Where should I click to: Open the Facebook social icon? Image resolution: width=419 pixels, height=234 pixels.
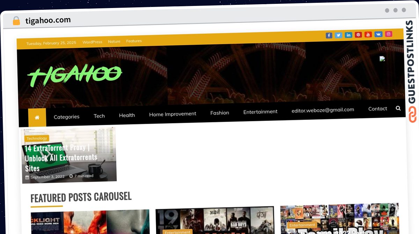[x=329, y=35]
